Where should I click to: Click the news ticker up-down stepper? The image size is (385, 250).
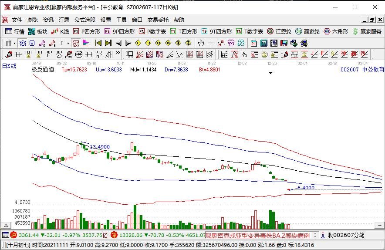pos(315,235)
